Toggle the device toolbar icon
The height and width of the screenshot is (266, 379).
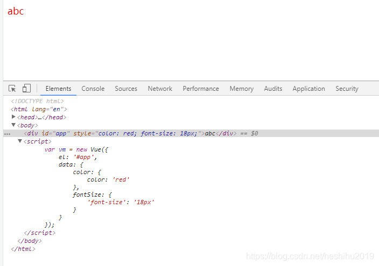26,88
